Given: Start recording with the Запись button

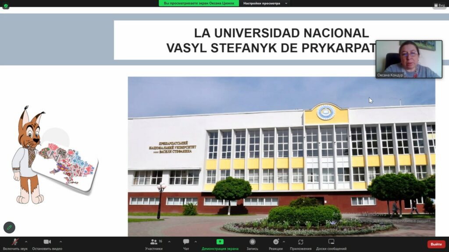Looking at the screenshot, I should point(252,242).
